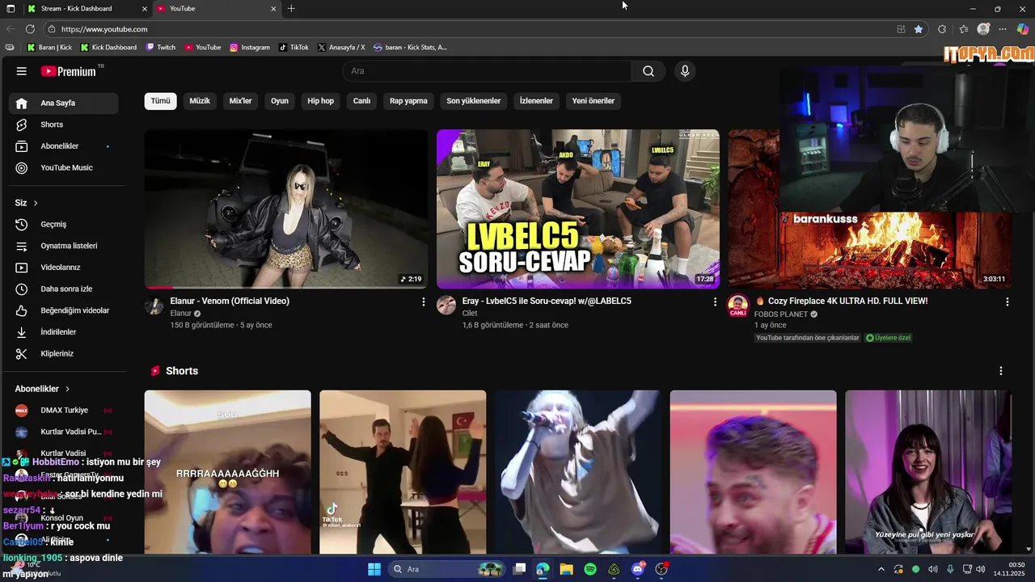The image size is (1035, 582).
Task: Start voice search with microphone icon
Action: tap(685, 71)
